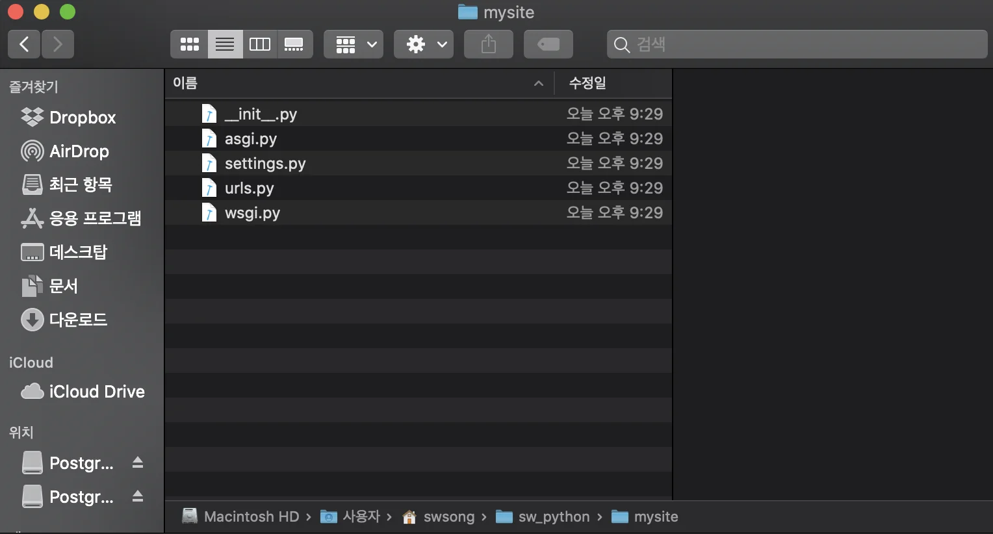Switch to icon view mode

point(189,44)
